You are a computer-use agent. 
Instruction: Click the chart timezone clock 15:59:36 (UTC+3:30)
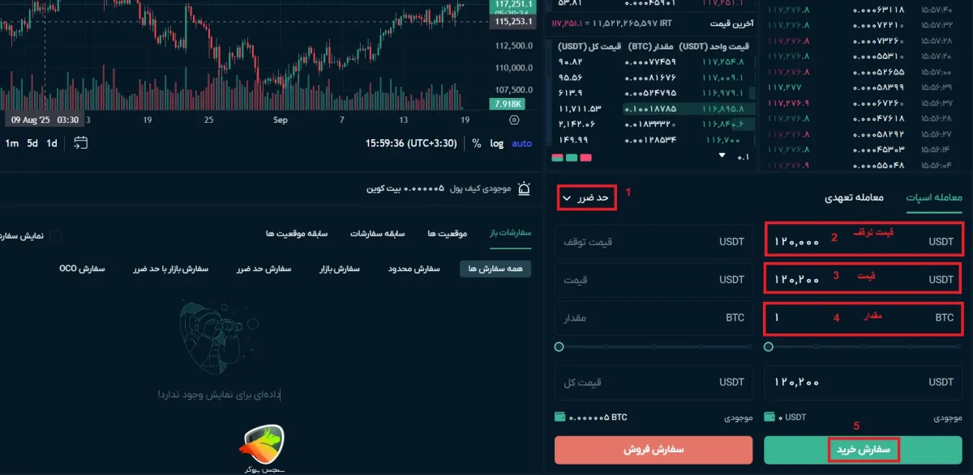(x=411, y=143)
